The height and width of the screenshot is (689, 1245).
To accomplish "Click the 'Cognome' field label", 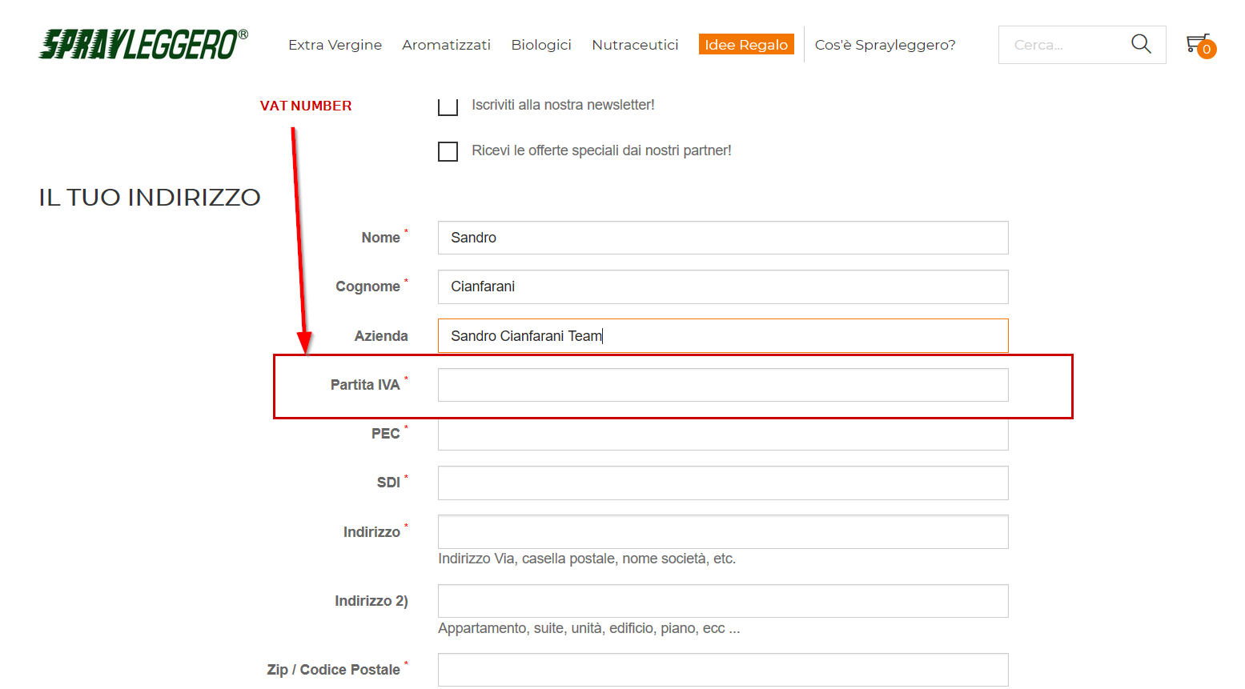I will 367,286.
